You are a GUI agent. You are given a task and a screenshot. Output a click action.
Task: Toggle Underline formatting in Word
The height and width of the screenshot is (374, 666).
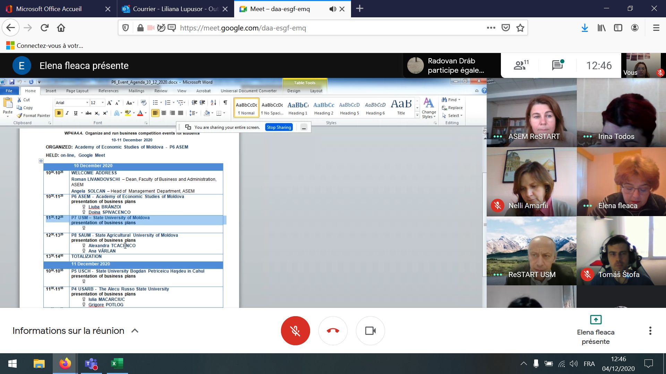coord(75,113)
